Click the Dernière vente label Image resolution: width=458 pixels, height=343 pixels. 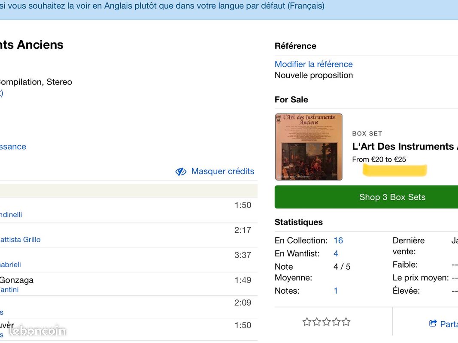pyautogui.click(x=408, y=246)
